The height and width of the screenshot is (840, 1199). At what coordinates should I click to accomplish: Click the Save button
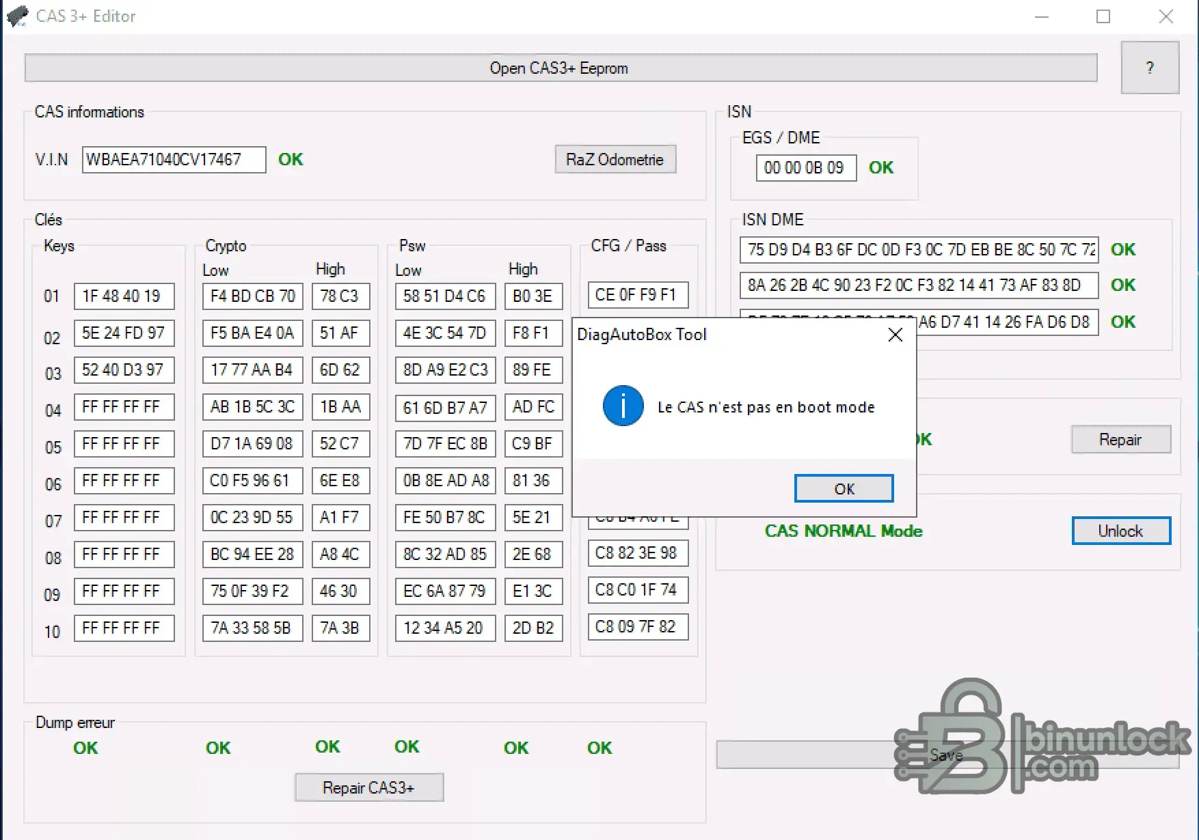pyautogui.click(x=947, y=755)
